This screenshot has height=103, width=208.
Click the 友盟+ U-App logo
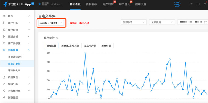[x=18, y=4]
